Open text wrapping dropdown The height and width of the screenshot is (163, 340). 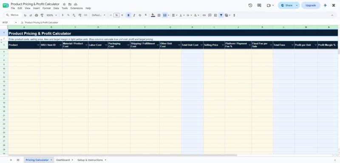[189, 15]
